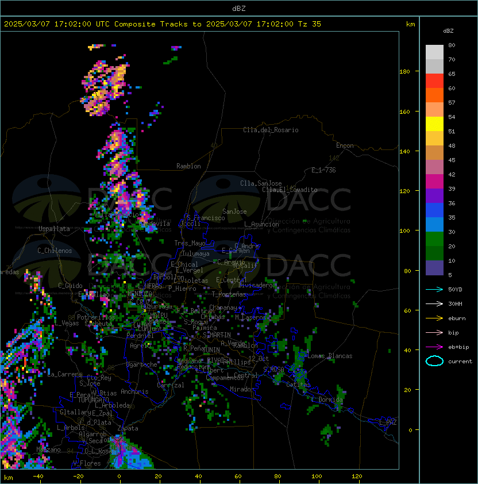Image resolution: width=478 pixels, height=484 pixels.
Task: Click the 'Uspallata' map label
Action: (x=54, y=229)
